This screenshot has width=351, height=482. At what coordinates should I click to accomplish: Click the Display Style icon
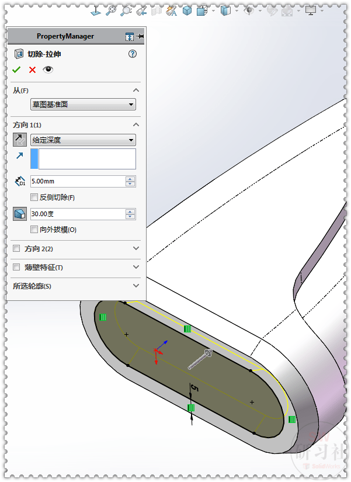coord(225,11)
